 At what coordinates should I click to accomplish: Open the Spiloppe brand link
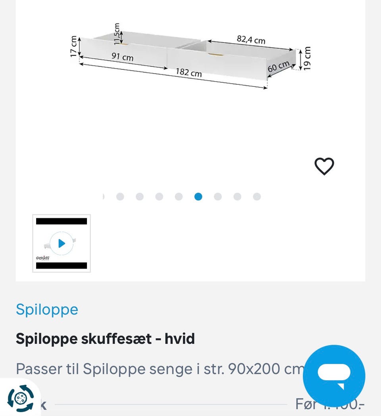pyautogui.click(x=47, y=309)
